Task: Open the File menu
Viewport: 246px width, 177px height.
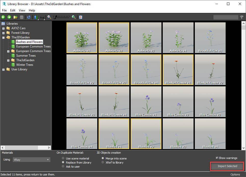Action: [4, 10]
